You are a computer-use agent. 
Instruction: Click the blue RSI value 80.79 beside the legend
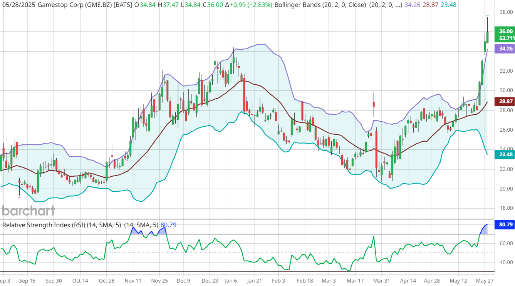(168, 225)
